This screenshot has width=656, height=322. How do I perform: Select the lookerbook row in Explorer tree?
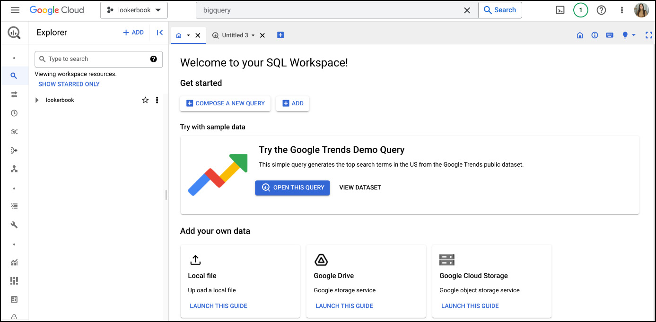pyautogui.click(x=98, y=100)
